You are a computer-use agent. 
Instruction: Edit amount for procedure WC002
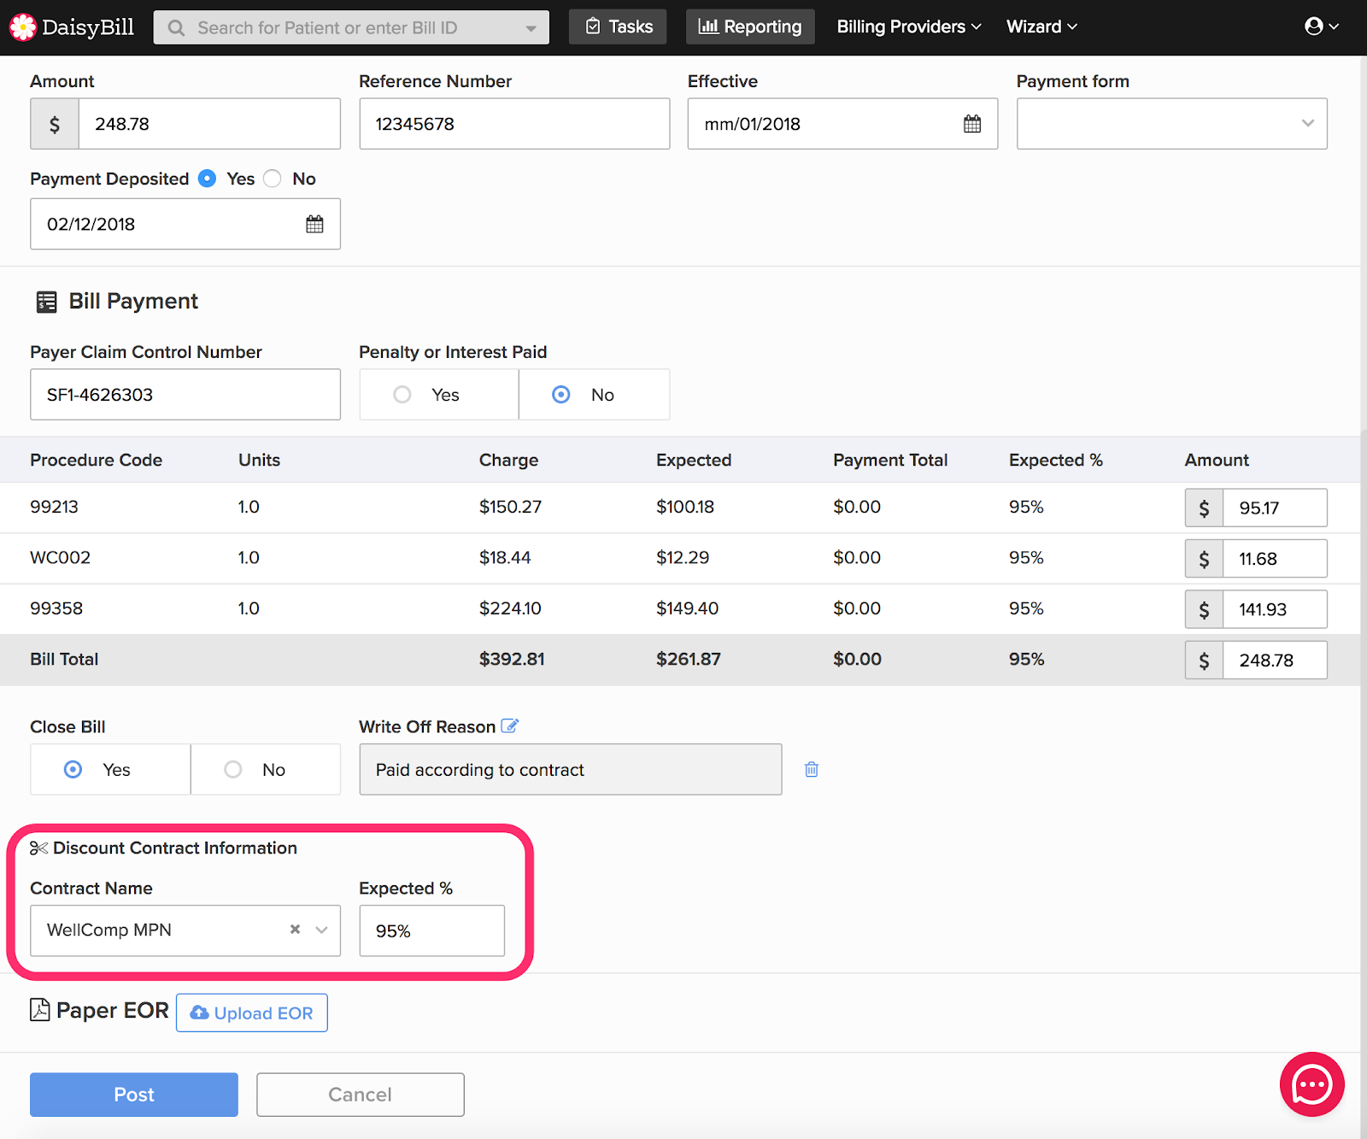(1275, 559)
